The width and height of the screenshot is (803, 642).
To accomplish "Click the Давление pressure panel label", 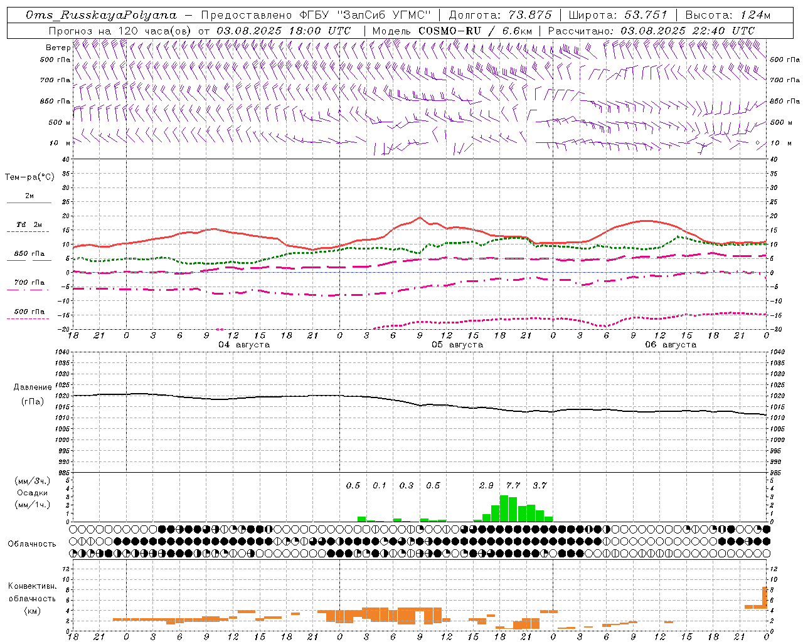I will (33, 387).
